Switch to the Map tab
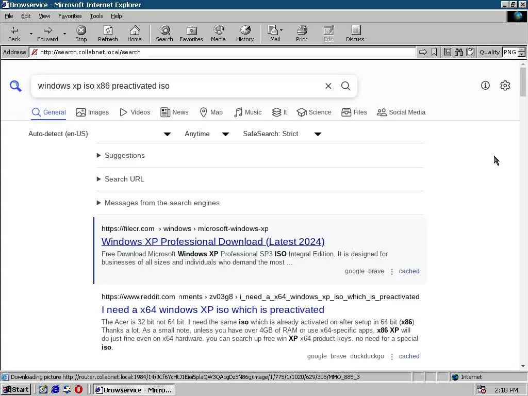This screenshot has height=396, width=528. click(211, 112)
